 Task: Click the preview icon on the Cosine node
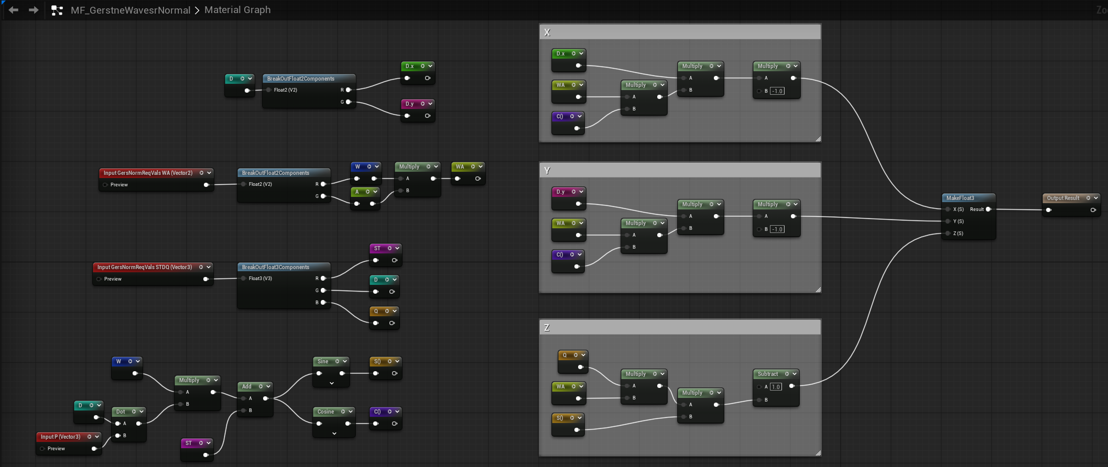point(343,412)
